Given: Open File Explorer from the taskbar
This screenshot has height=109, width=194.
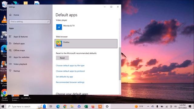Looking at the screenshot, I should tap(72, 106).
